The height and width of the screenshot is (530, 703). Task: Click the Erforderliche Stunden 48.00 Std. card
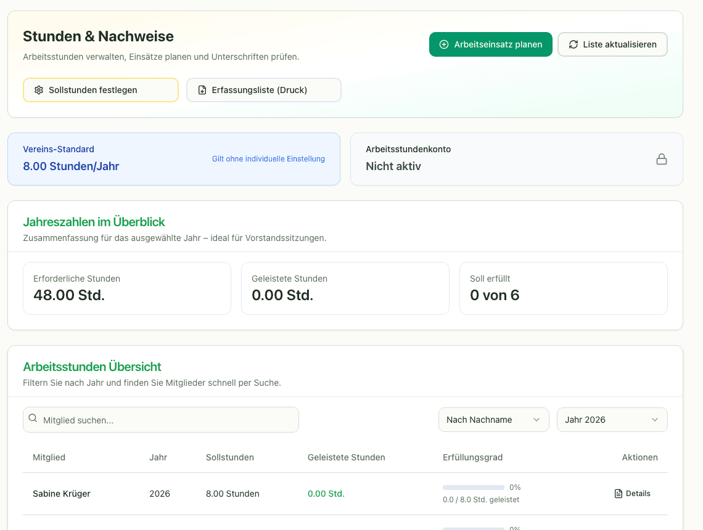[x=127, y=288]
